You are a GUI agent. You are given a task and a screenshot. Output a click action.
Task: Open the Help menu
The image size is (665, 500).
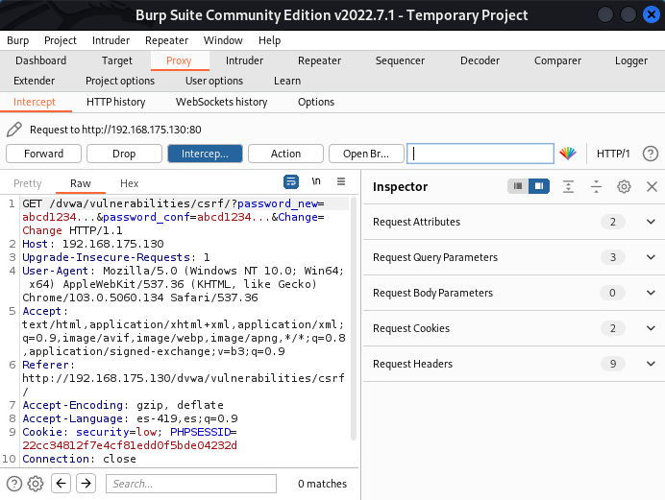tap(270, 40)
